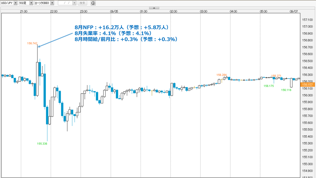Image resolution: width=316 pixels, height=178 pixels.
Task: Collapse the toolbar using the up-arrow bar
Action: click(x=154, y=8)
